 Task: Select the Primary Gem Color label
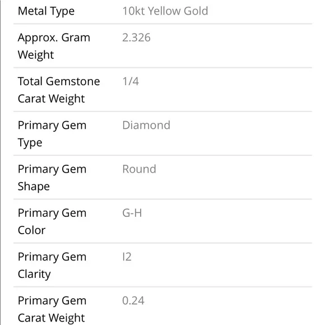(52, 221)
